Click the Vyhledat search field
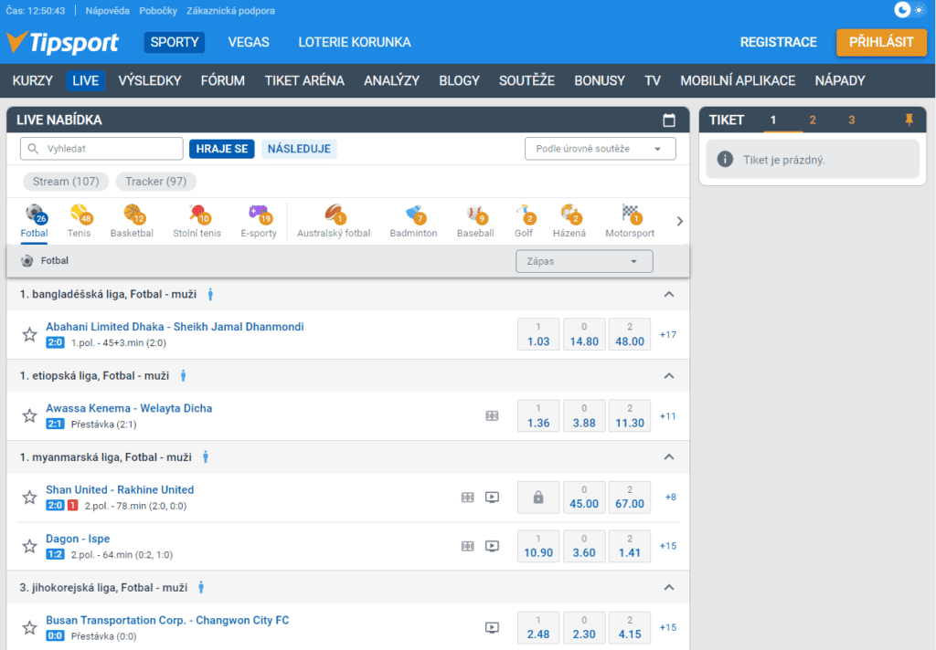Screen dimensions: 936x650 [101, 149]
